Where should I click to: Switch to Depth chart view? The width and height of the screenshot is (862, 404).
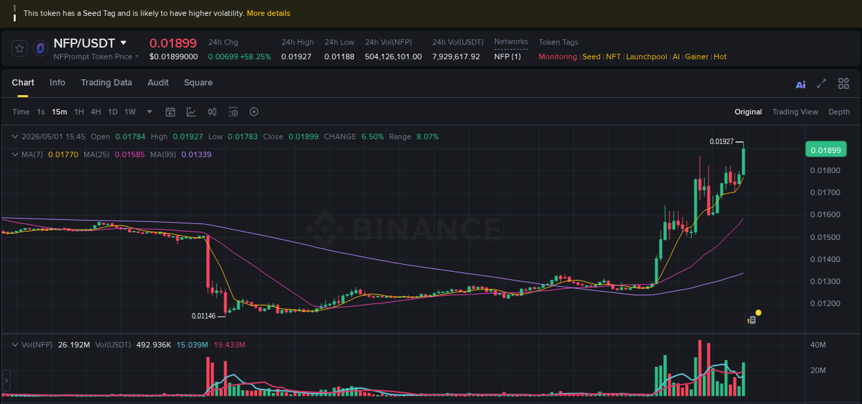click(x=839, y=112)
